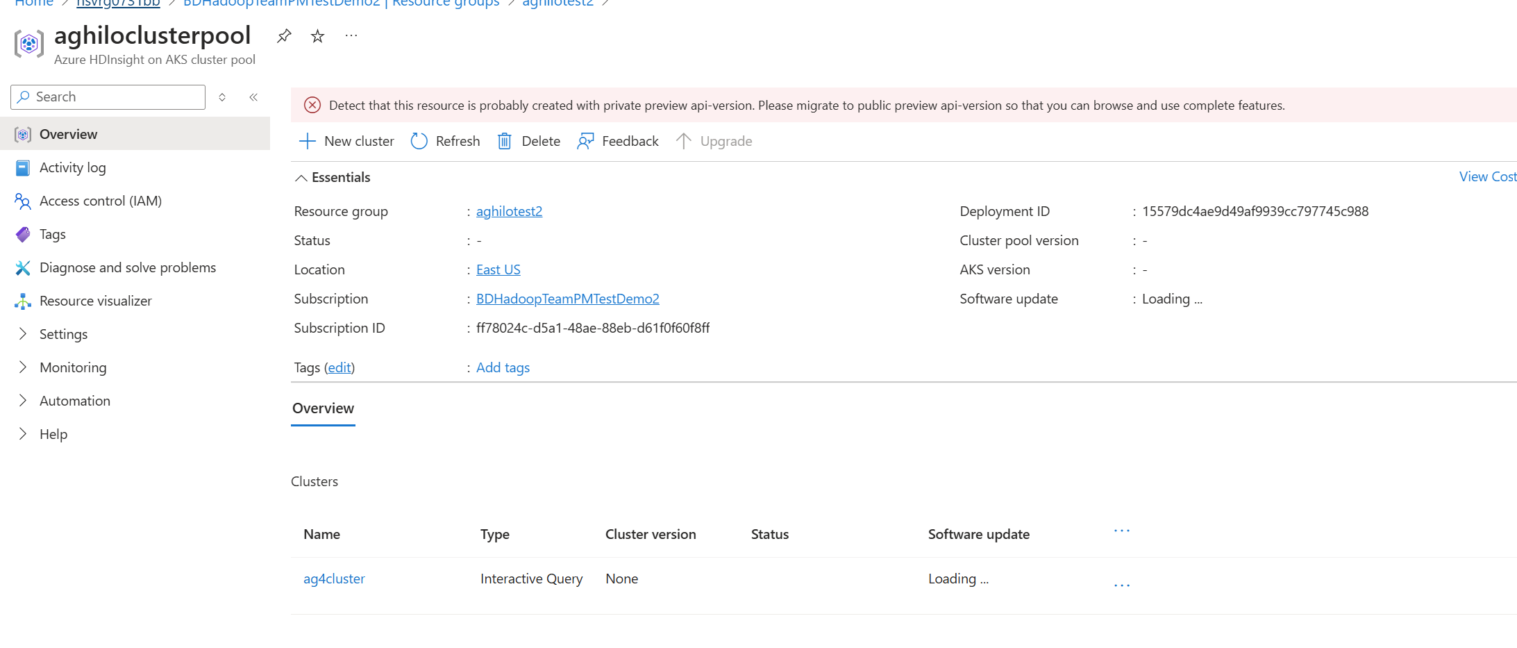This screenshot has height=648, width=1517.
Task: Click the Access control (IAM) people icon
Action: tap(23, 201)
